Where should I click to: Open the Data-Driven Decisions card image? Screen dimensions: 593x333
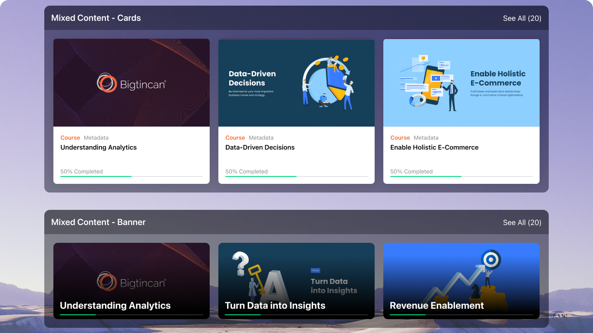(296, 83)
